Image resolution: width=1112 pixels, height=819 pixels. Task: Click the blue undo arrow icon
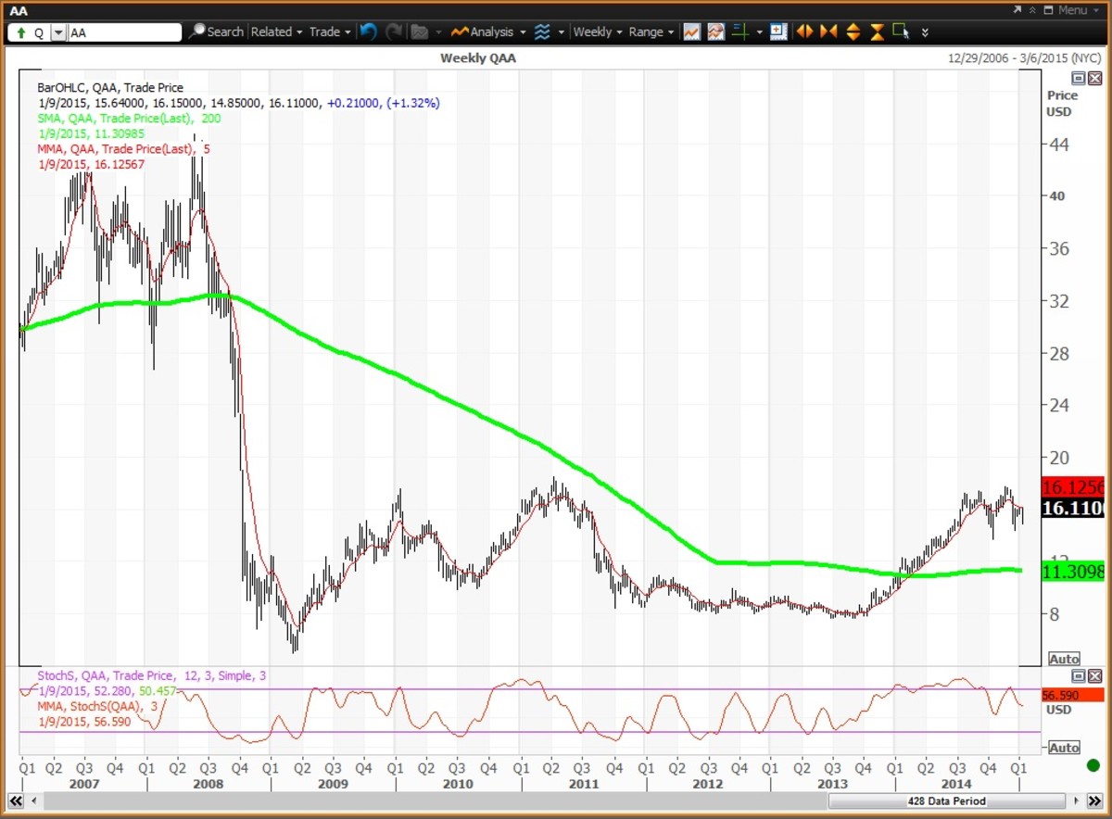[369, 31]
